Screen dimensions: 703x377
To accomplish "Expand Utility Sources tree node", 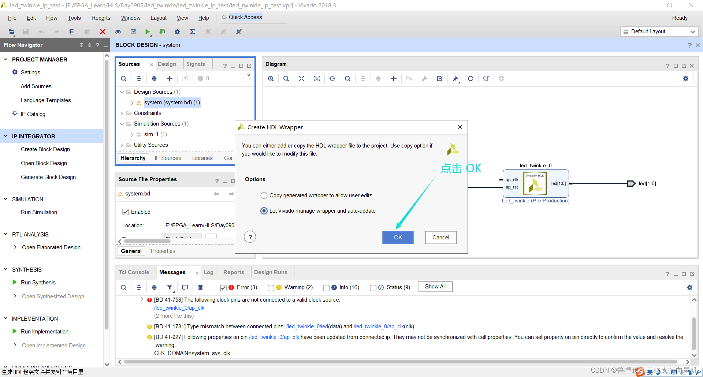I will click(x=122, y=145).
